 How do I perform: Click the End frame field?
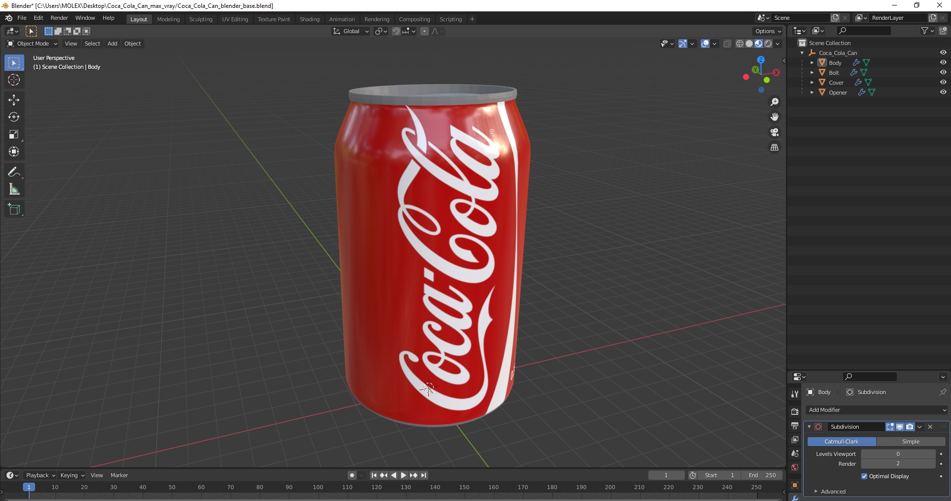tap(763, 475)
